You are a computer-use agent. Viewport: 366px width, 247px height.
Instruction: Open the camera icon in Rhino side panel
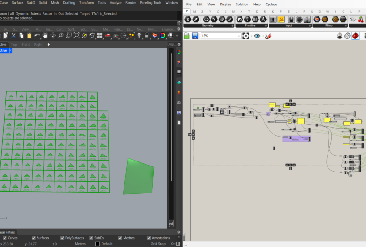[179, 102]
